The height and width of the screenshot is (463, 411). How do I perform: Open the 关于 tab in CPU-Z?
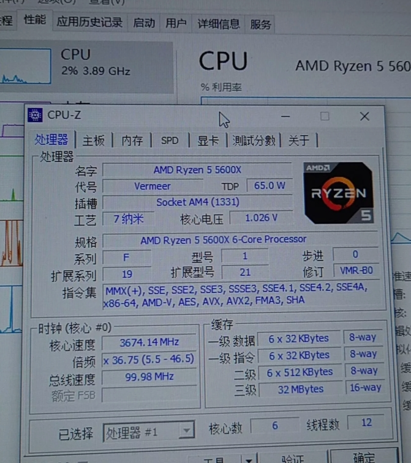299,140
